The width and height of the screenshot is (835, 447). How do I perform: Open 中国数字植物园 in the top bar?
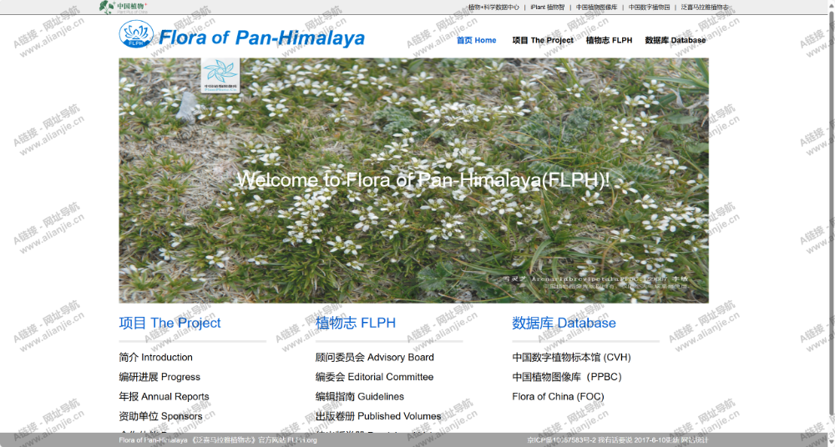click(x=649, y=8)
